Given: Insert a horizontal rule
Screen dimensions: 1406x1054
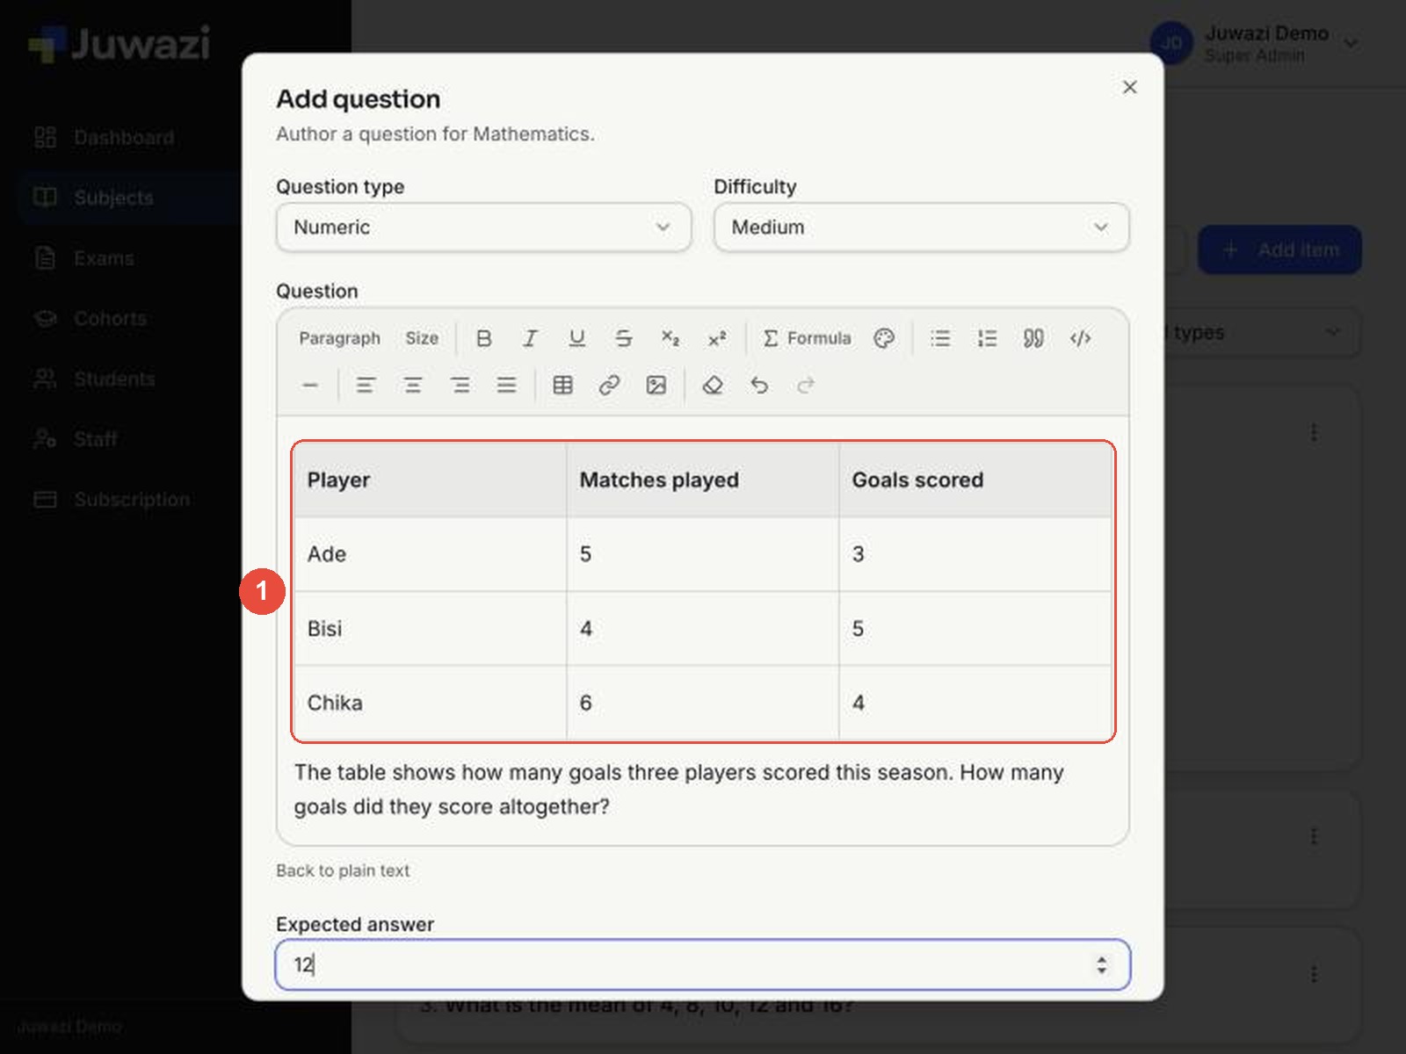Looking at the screenshot, I should click(x=310, y=386).
